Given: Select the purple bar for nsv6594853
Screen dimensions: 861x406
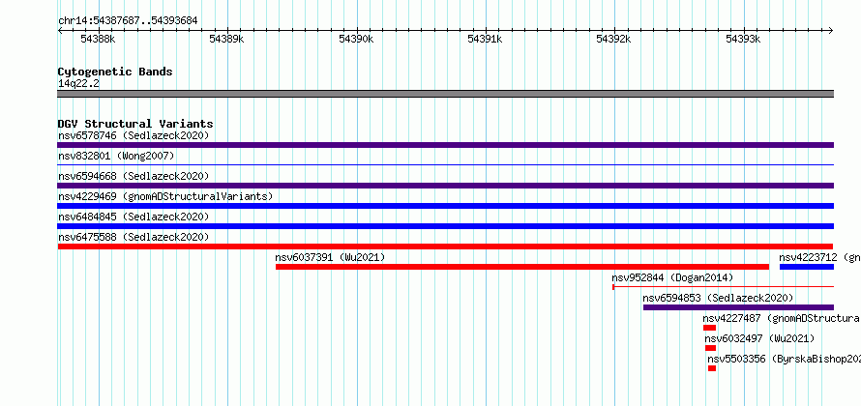Looking at the screenshot, I should 738,307.
